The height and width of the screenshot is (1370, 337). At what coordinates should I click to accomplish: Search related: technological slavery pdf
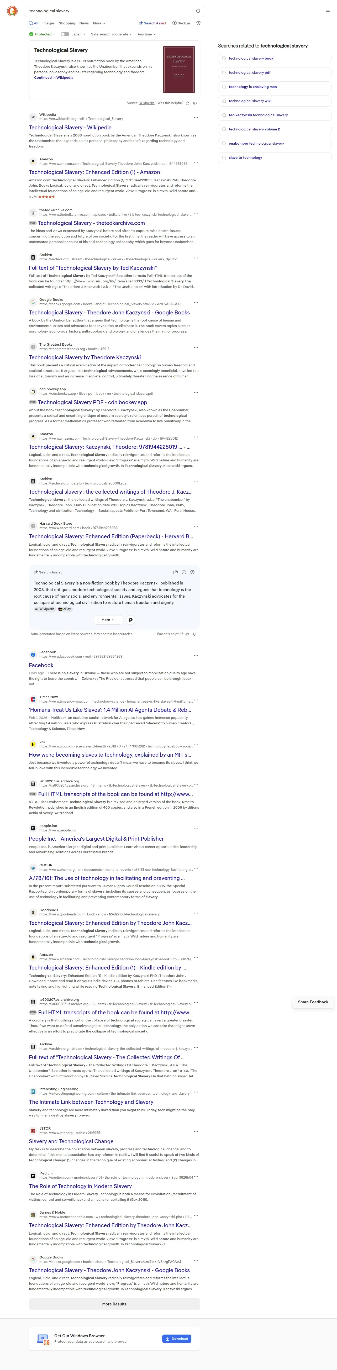[274, 73]
